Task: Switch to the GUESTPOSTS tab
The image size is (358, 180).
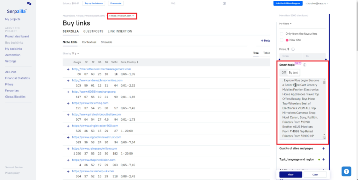Action: pyautogui.click(x=93, y=31)
